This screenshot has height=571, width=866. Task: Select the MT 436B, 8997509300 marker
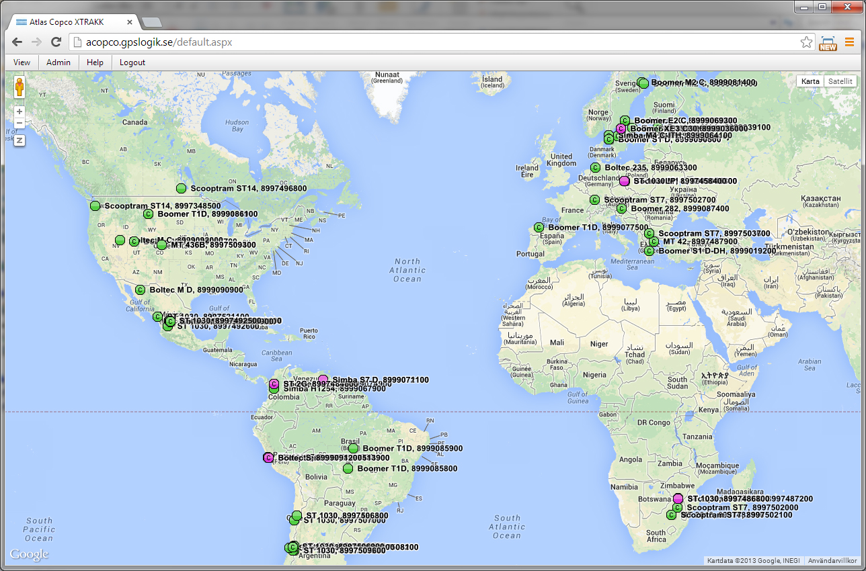161,245
